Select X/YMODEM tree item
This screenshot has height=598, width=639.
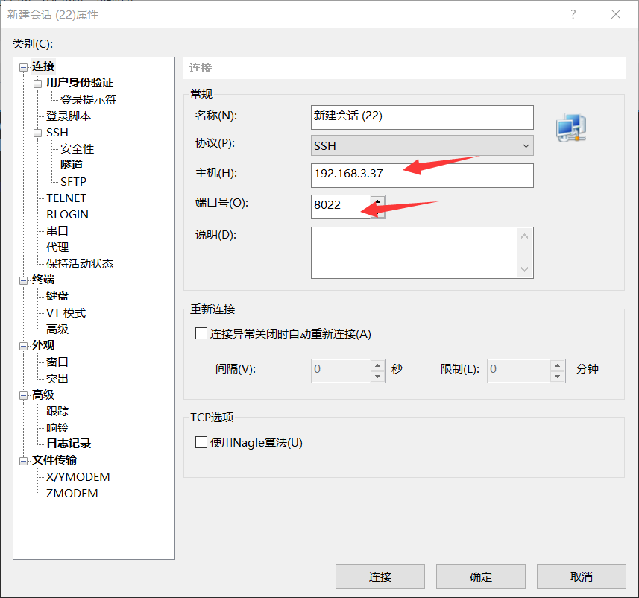(x=78, y=477)
